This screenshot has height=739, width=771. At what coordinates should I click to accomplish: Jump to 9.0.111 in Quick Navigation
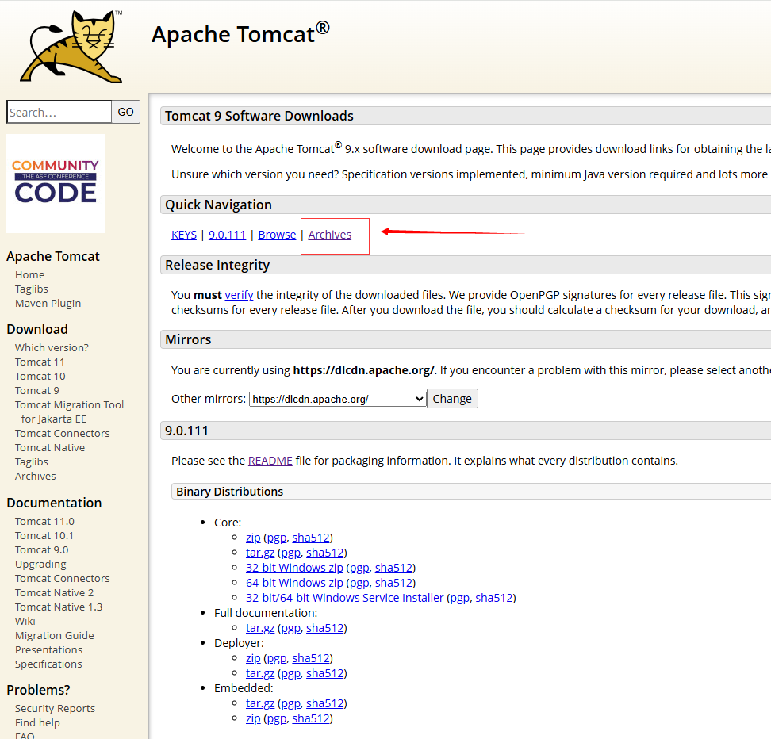(x=227, y=235)
